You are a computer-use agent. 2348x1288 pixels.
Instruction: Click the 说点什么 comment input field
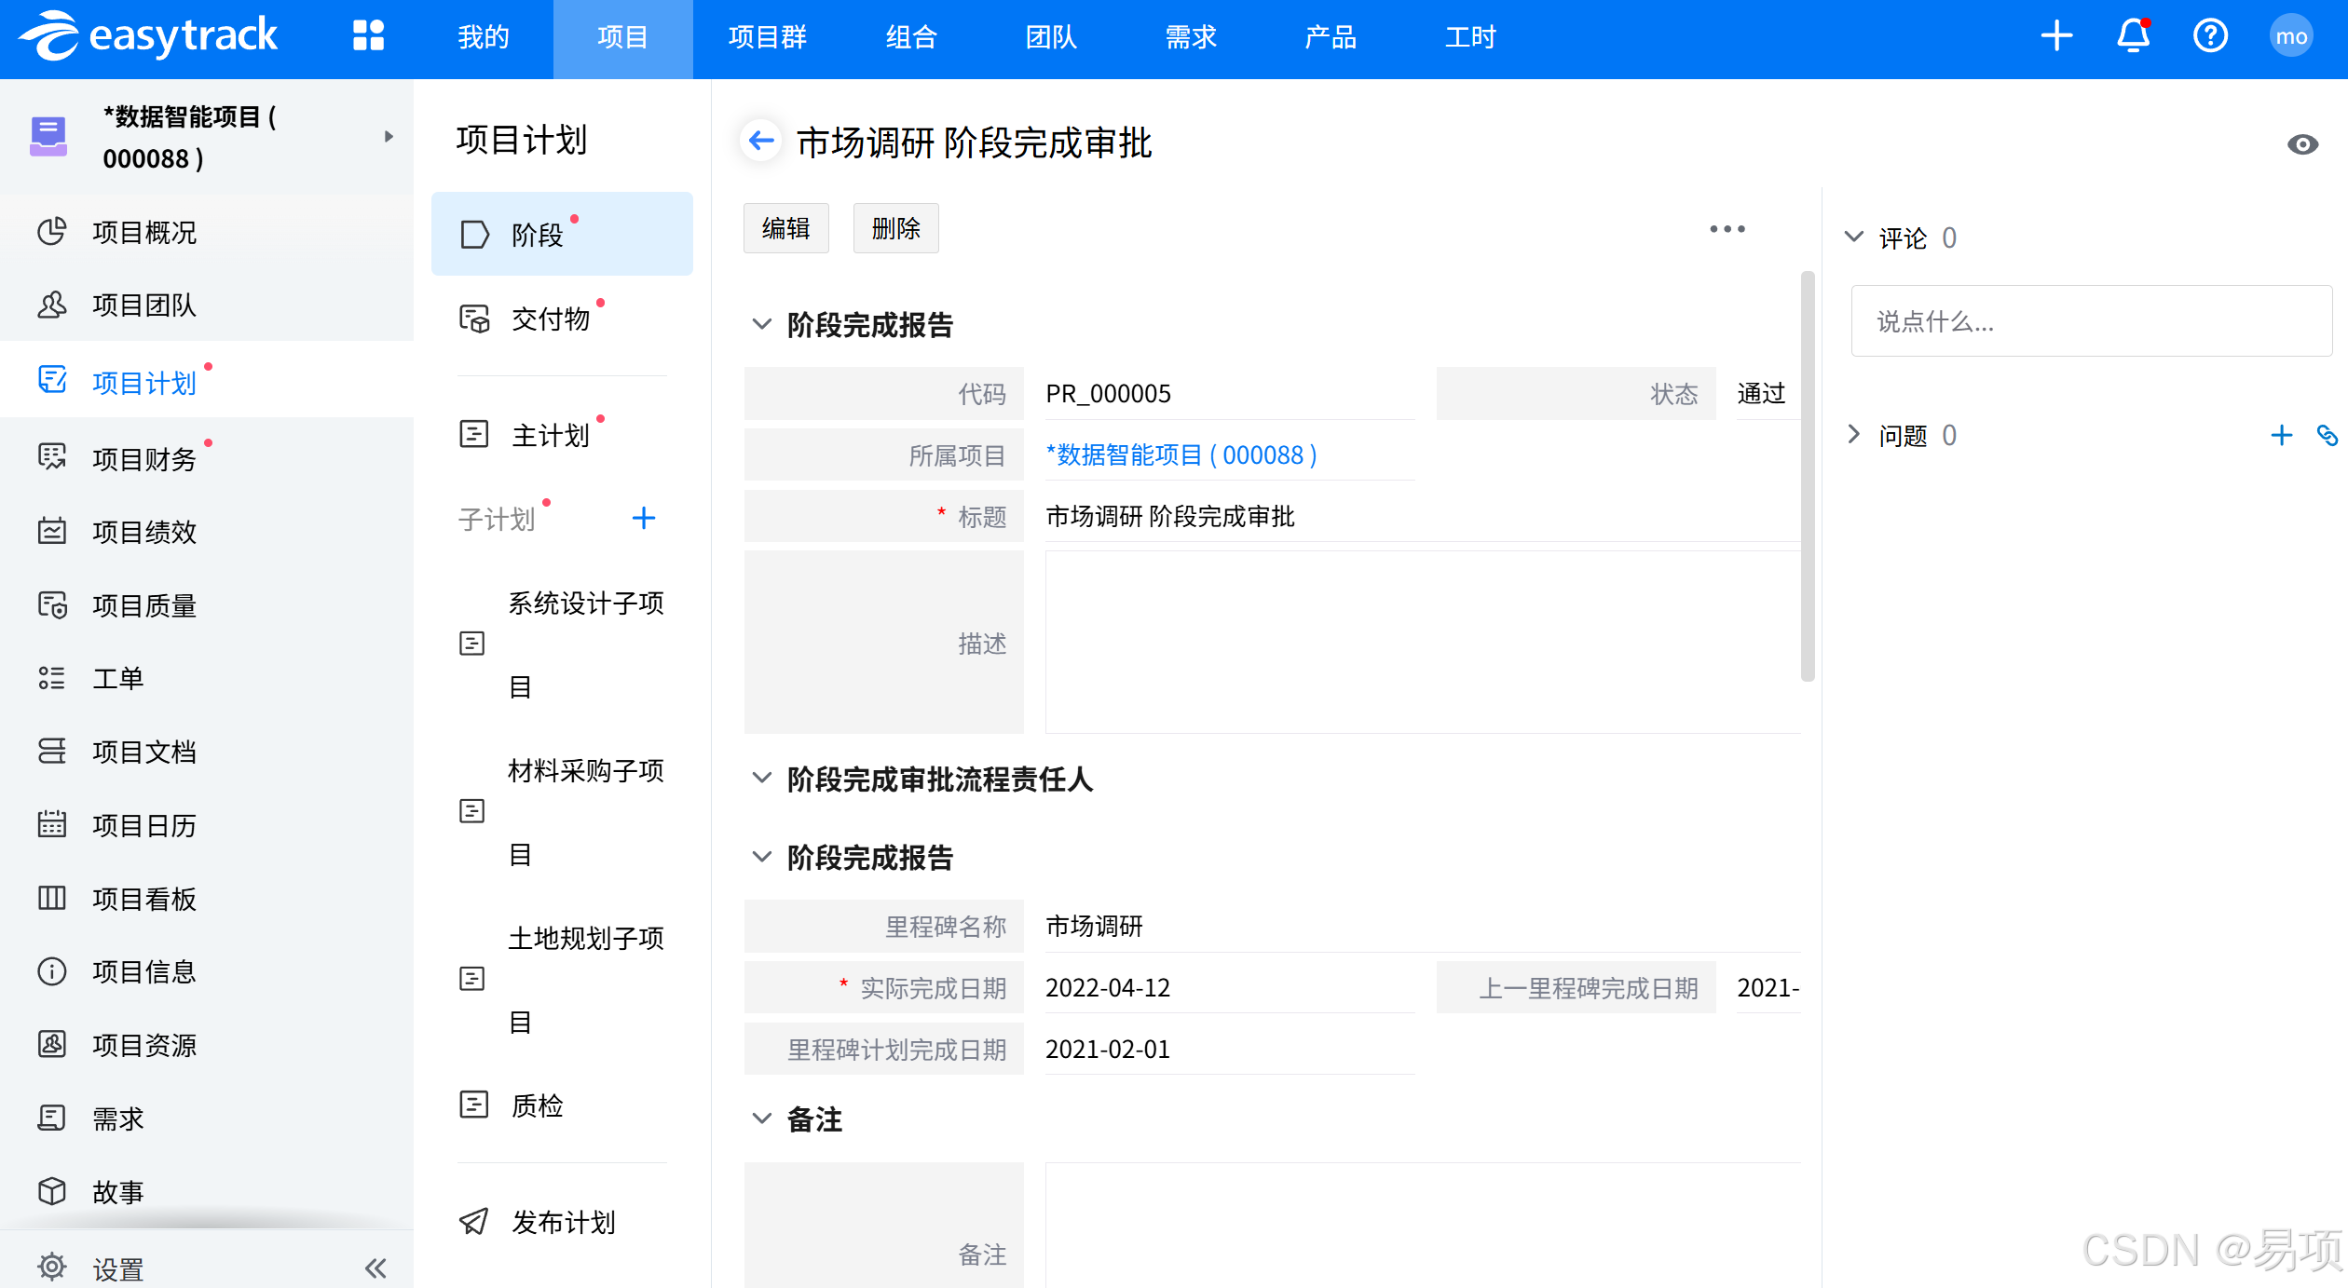(x=2091, y=321)
